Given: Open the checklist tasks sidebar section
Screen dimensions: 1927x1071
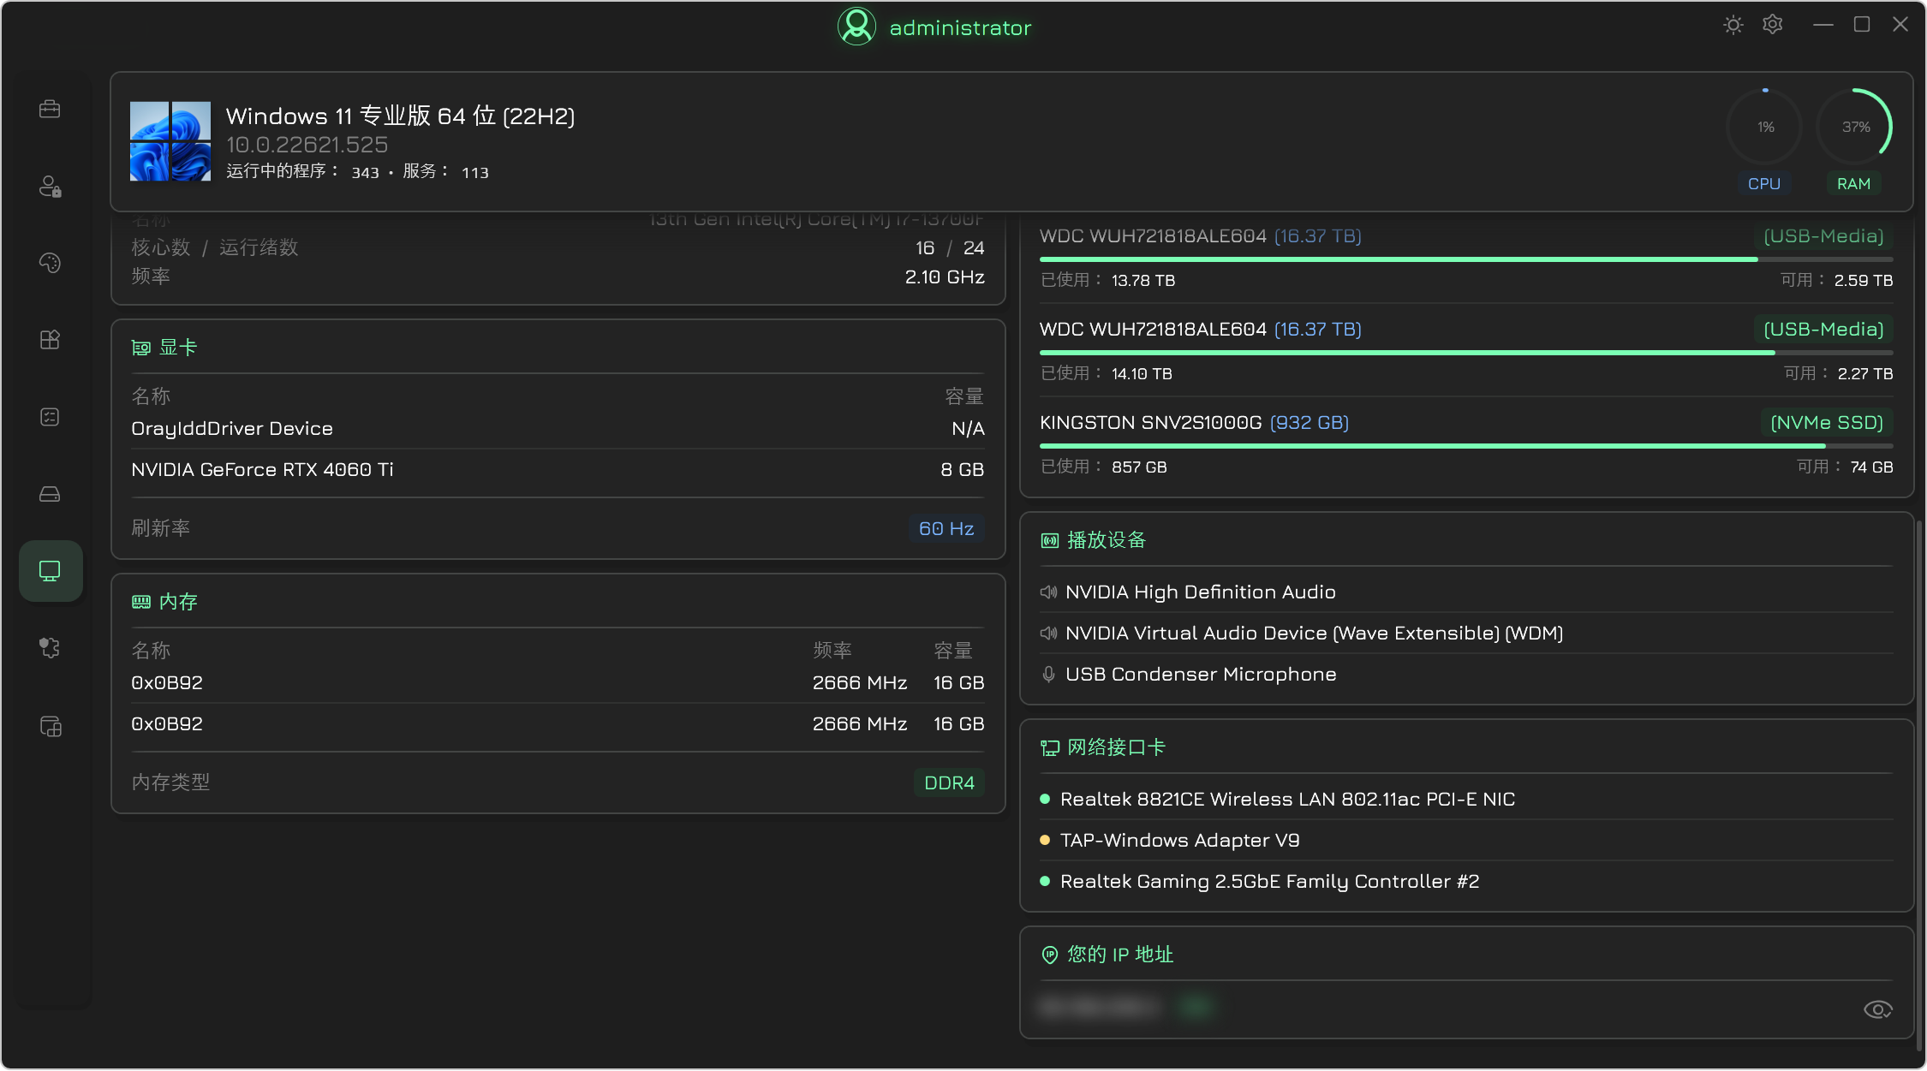Looking at the screenshot, I should (x=50, y=417).
